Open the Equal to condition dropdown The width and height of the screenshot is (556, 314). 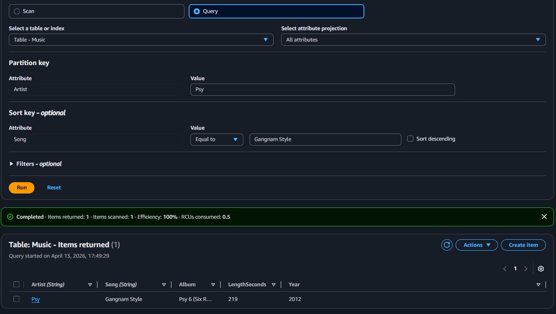click(x=216, y=139)
